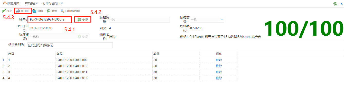The image size is (344, 103).
Task: Delete barcode row S40021220304000010
Action: point(219,66)
